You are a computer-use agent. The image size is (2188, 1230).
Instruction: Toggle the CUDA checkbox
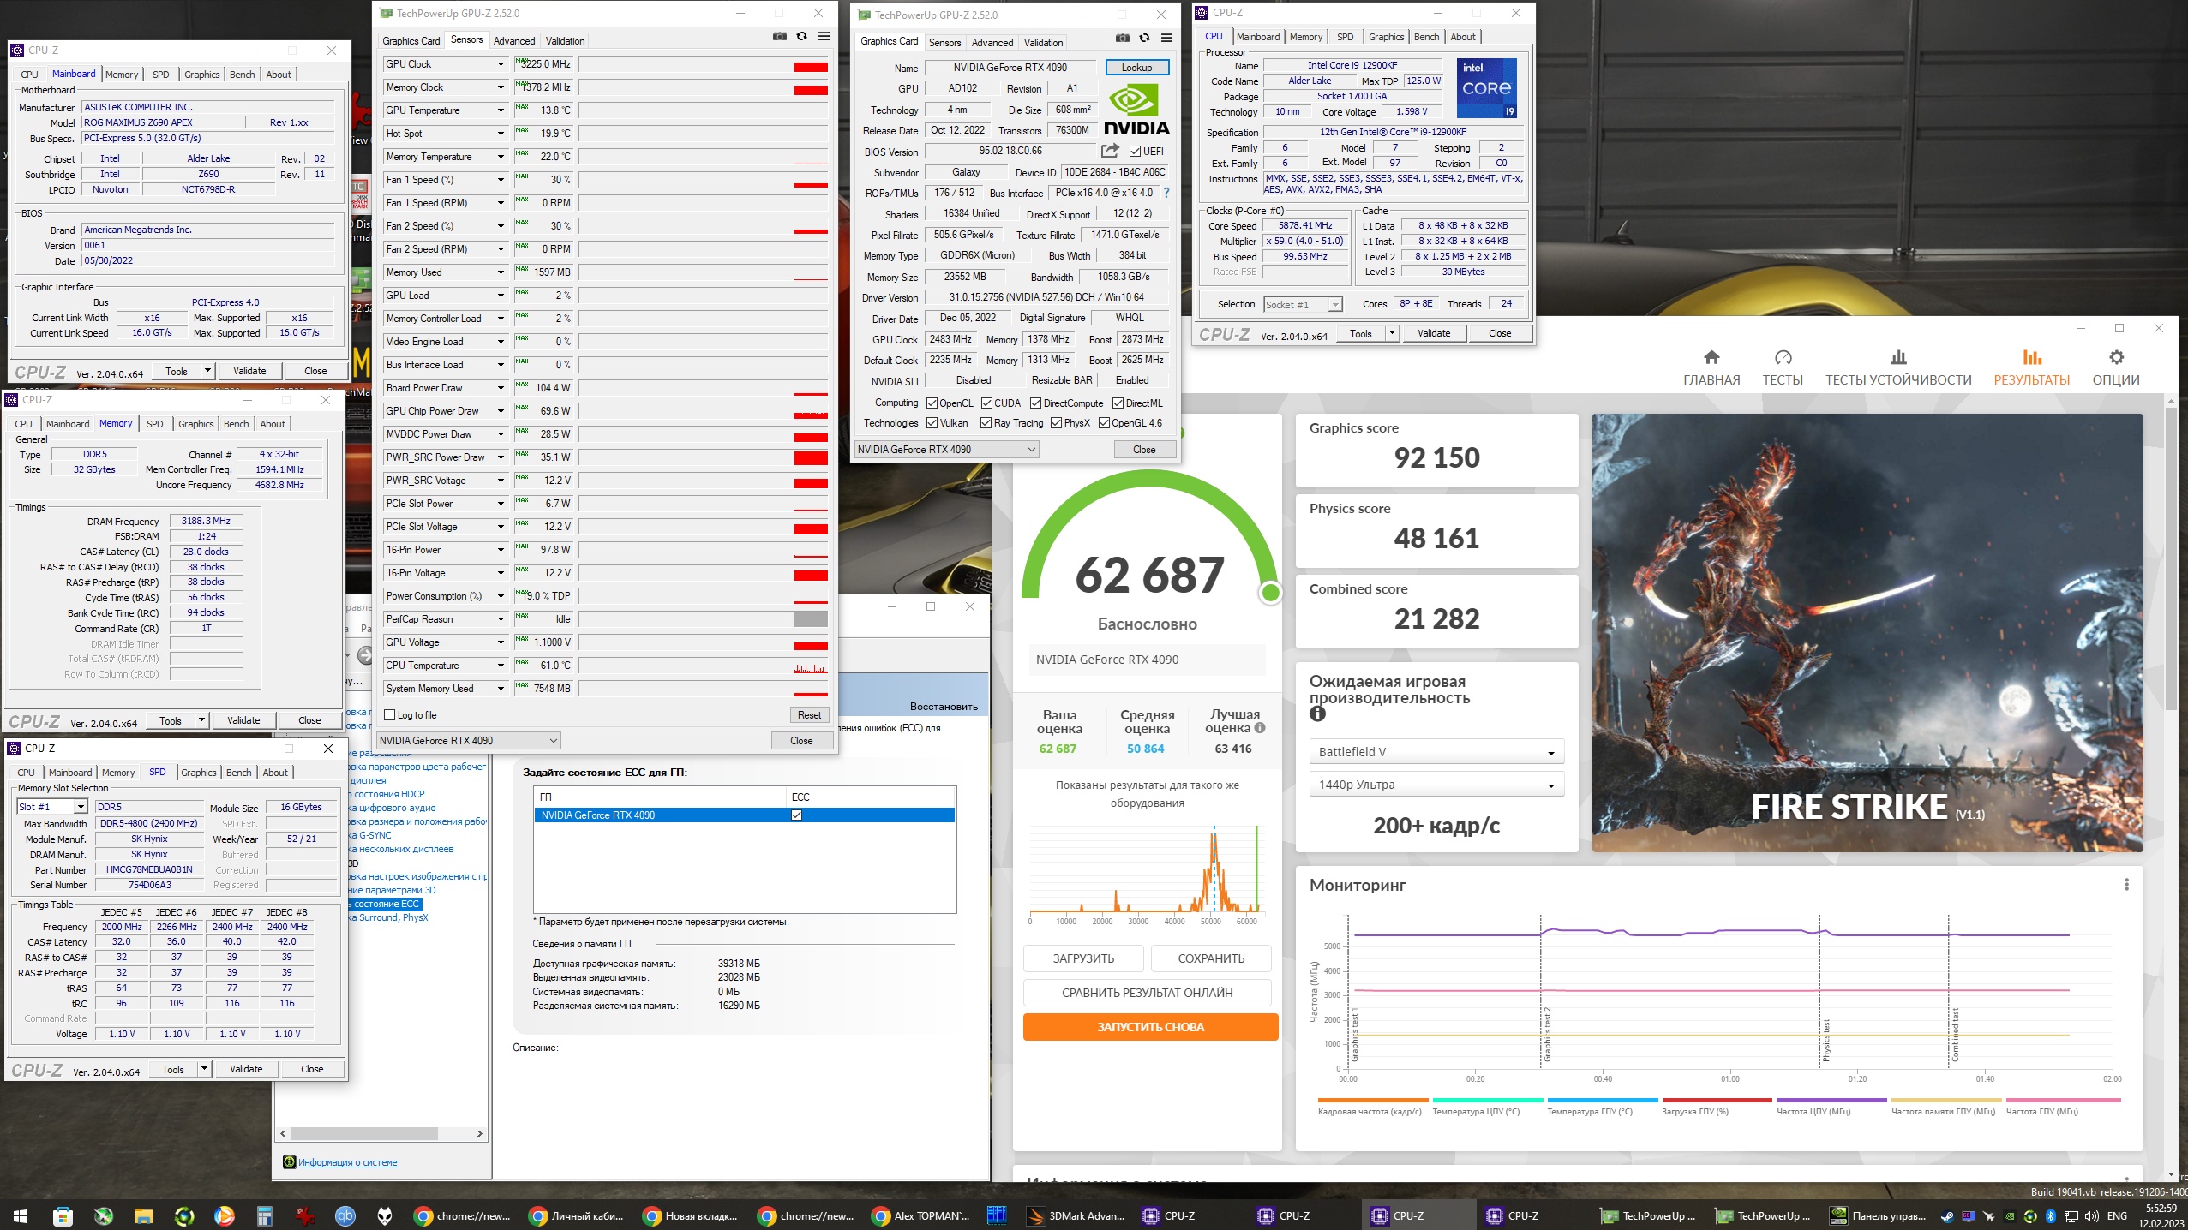(986, 403)
